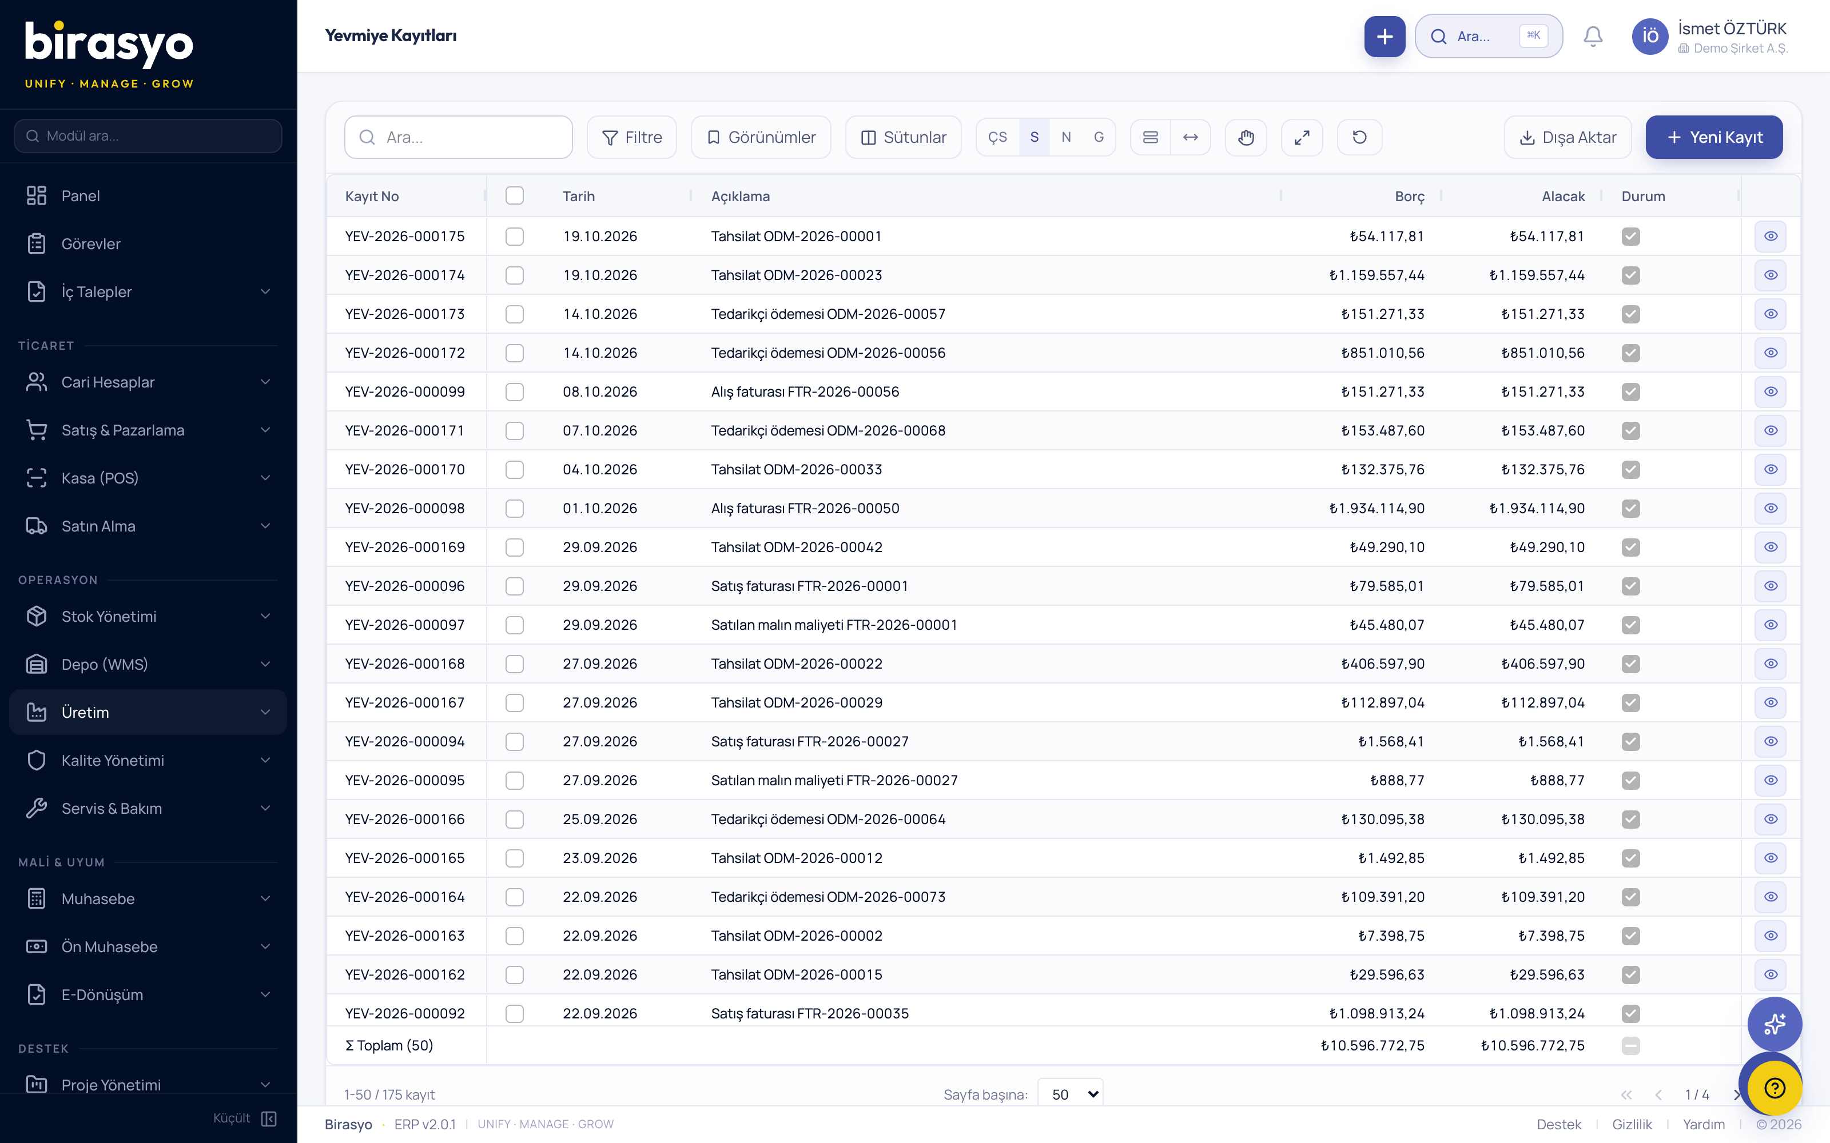
Task: Focus the table Ara search field
Action: 458,137
